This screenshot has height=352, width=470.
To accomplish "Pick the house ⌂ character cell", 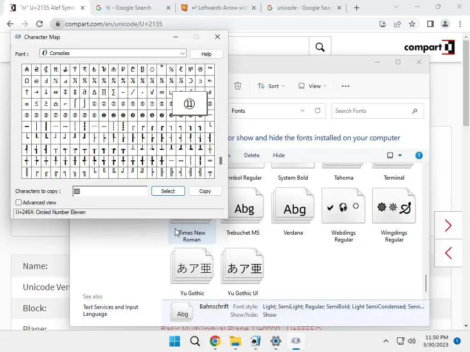I will [56, 104].
